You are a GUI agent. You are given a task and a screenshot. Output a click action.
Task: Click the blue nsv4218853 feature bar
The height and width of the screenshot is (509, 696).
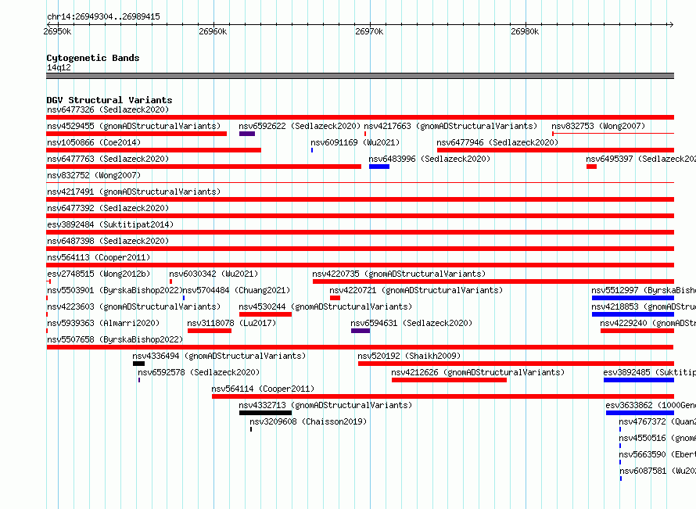[633, 314]
